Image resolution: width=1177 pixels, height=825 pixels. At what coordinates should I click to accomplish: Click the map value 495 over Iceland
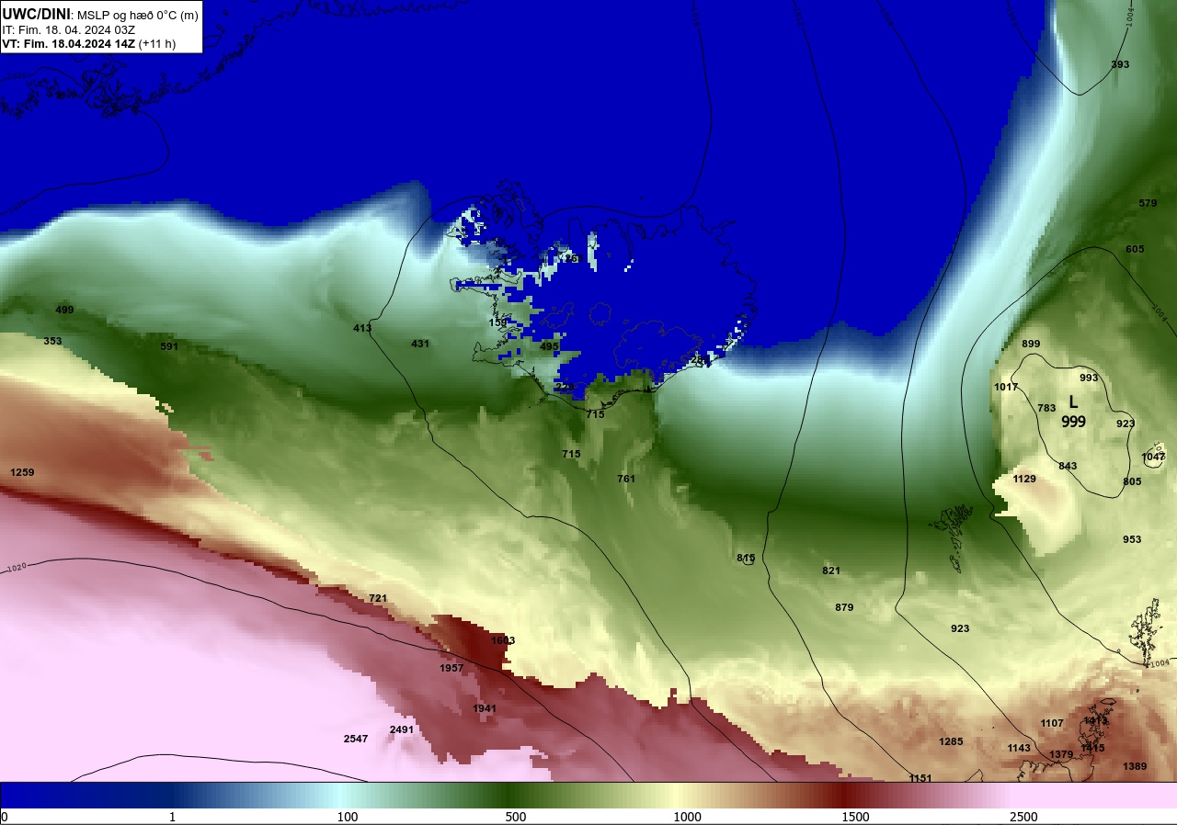pyautogui.click(x=549, y=346)
